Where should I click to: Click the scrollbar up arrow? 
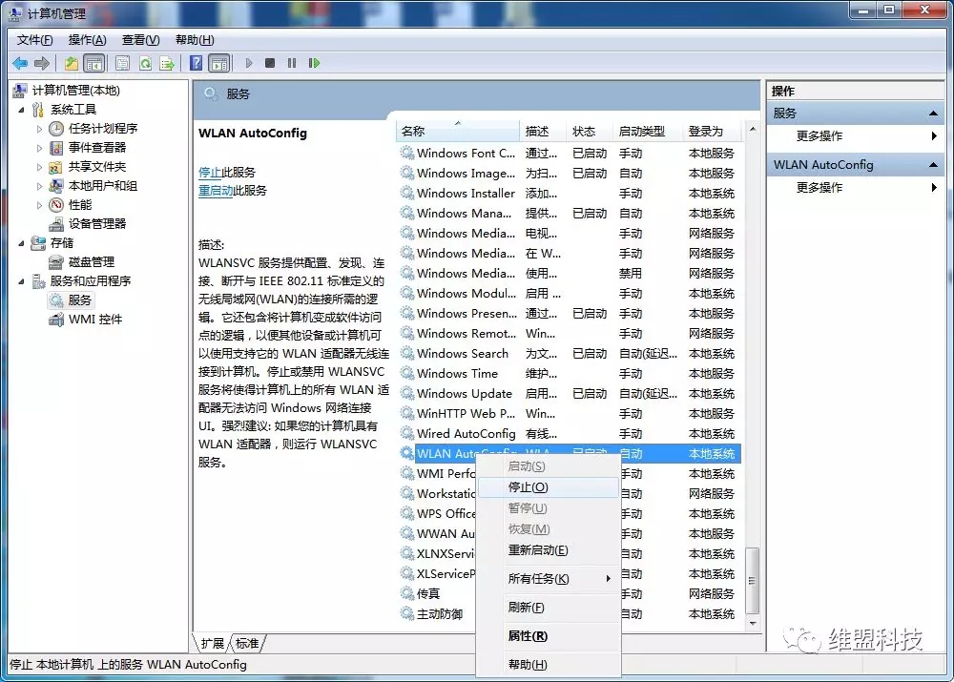[x=753, y=129]
